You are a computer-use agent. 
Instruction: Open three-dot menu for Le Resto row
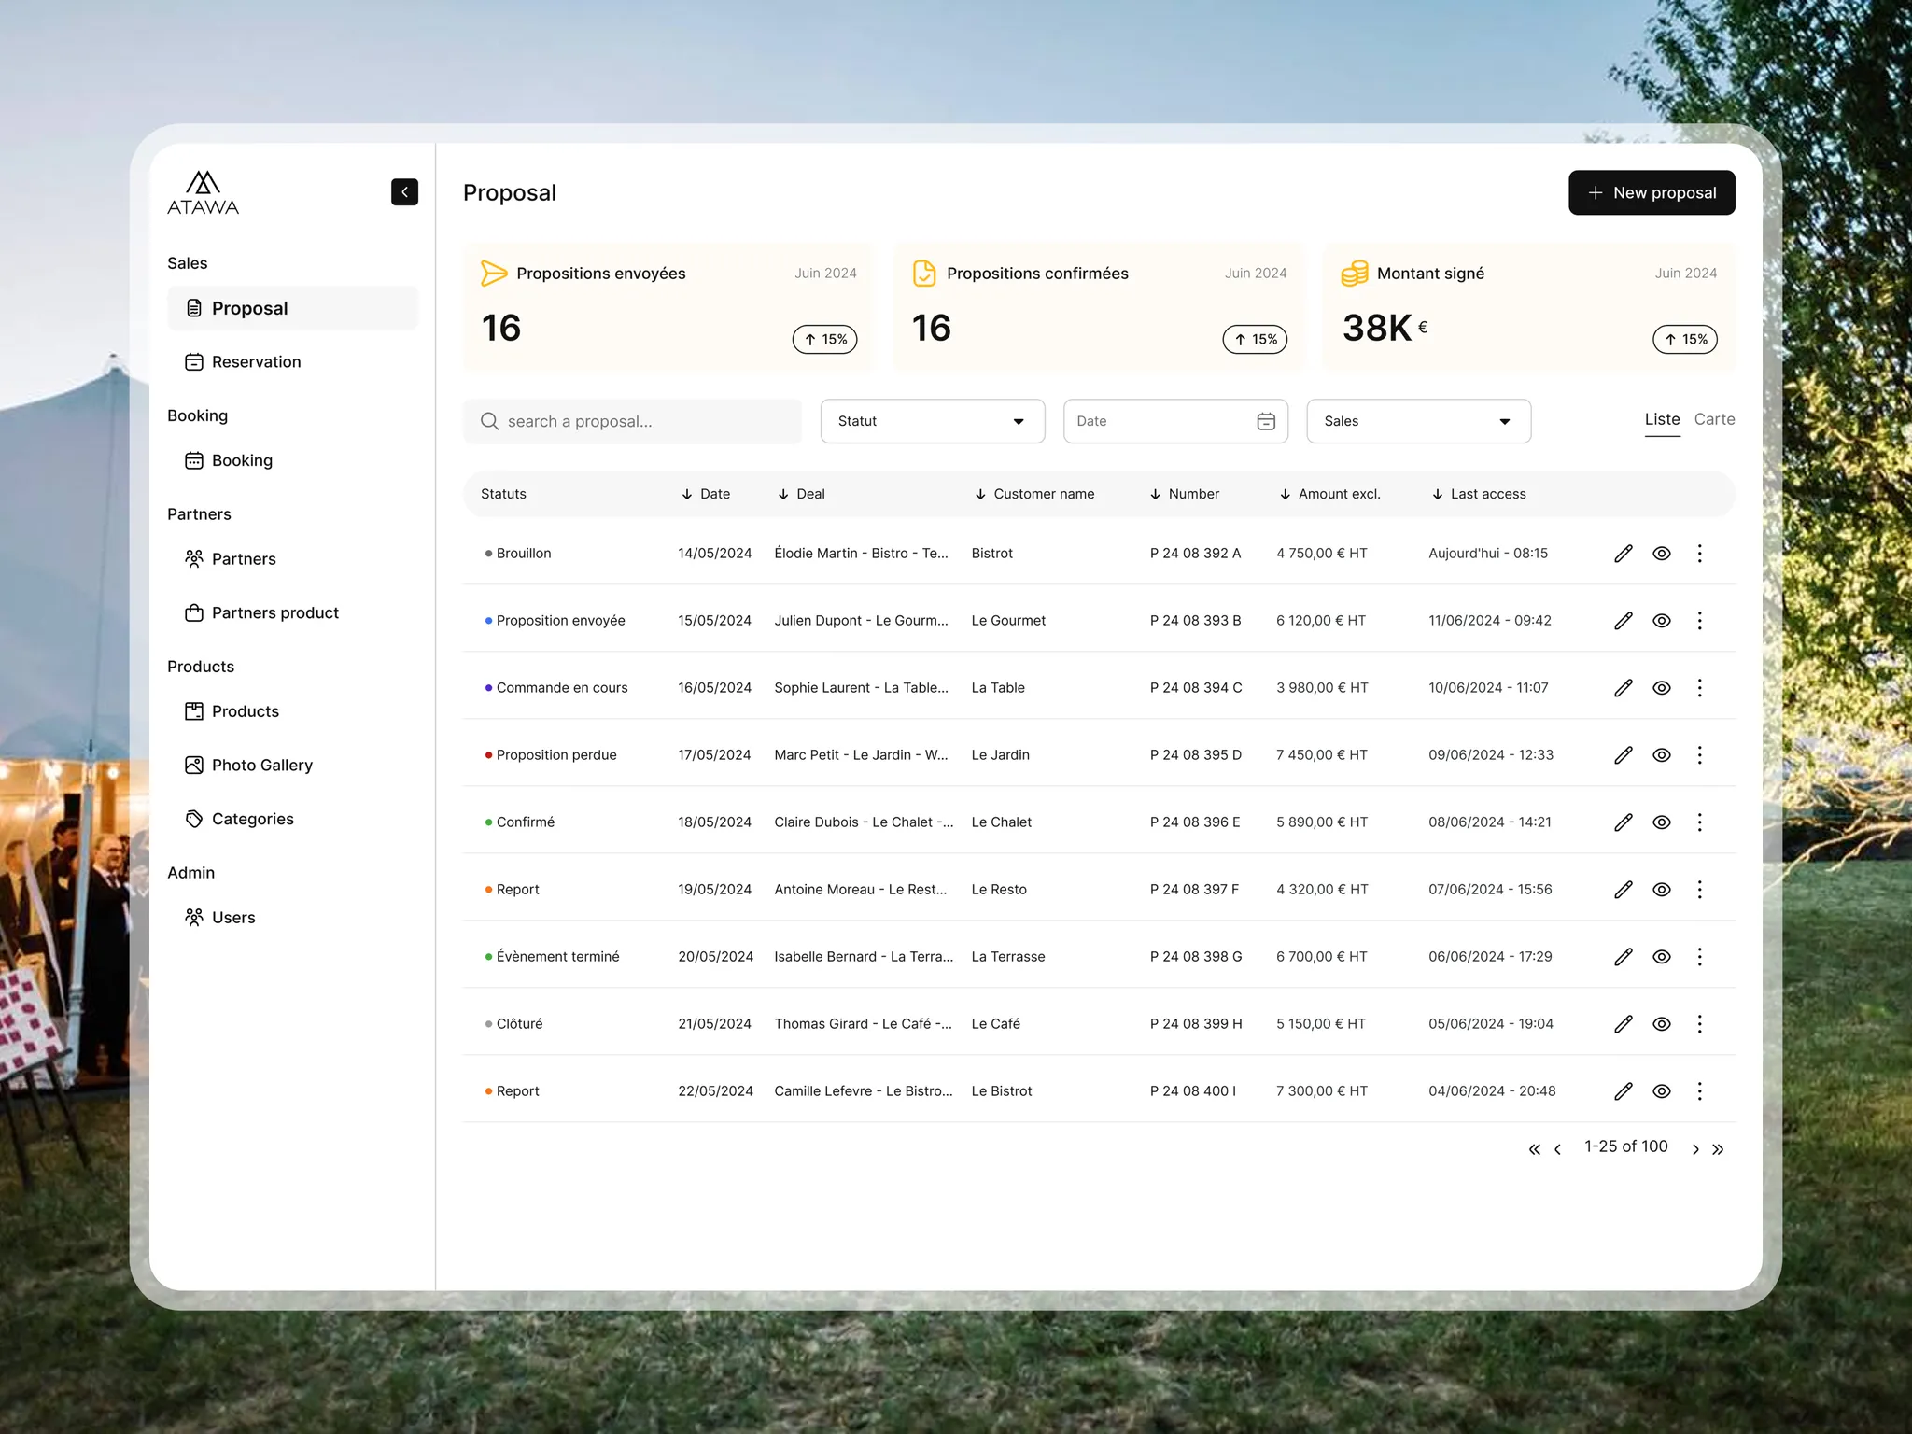click(x=1700, y=890)
